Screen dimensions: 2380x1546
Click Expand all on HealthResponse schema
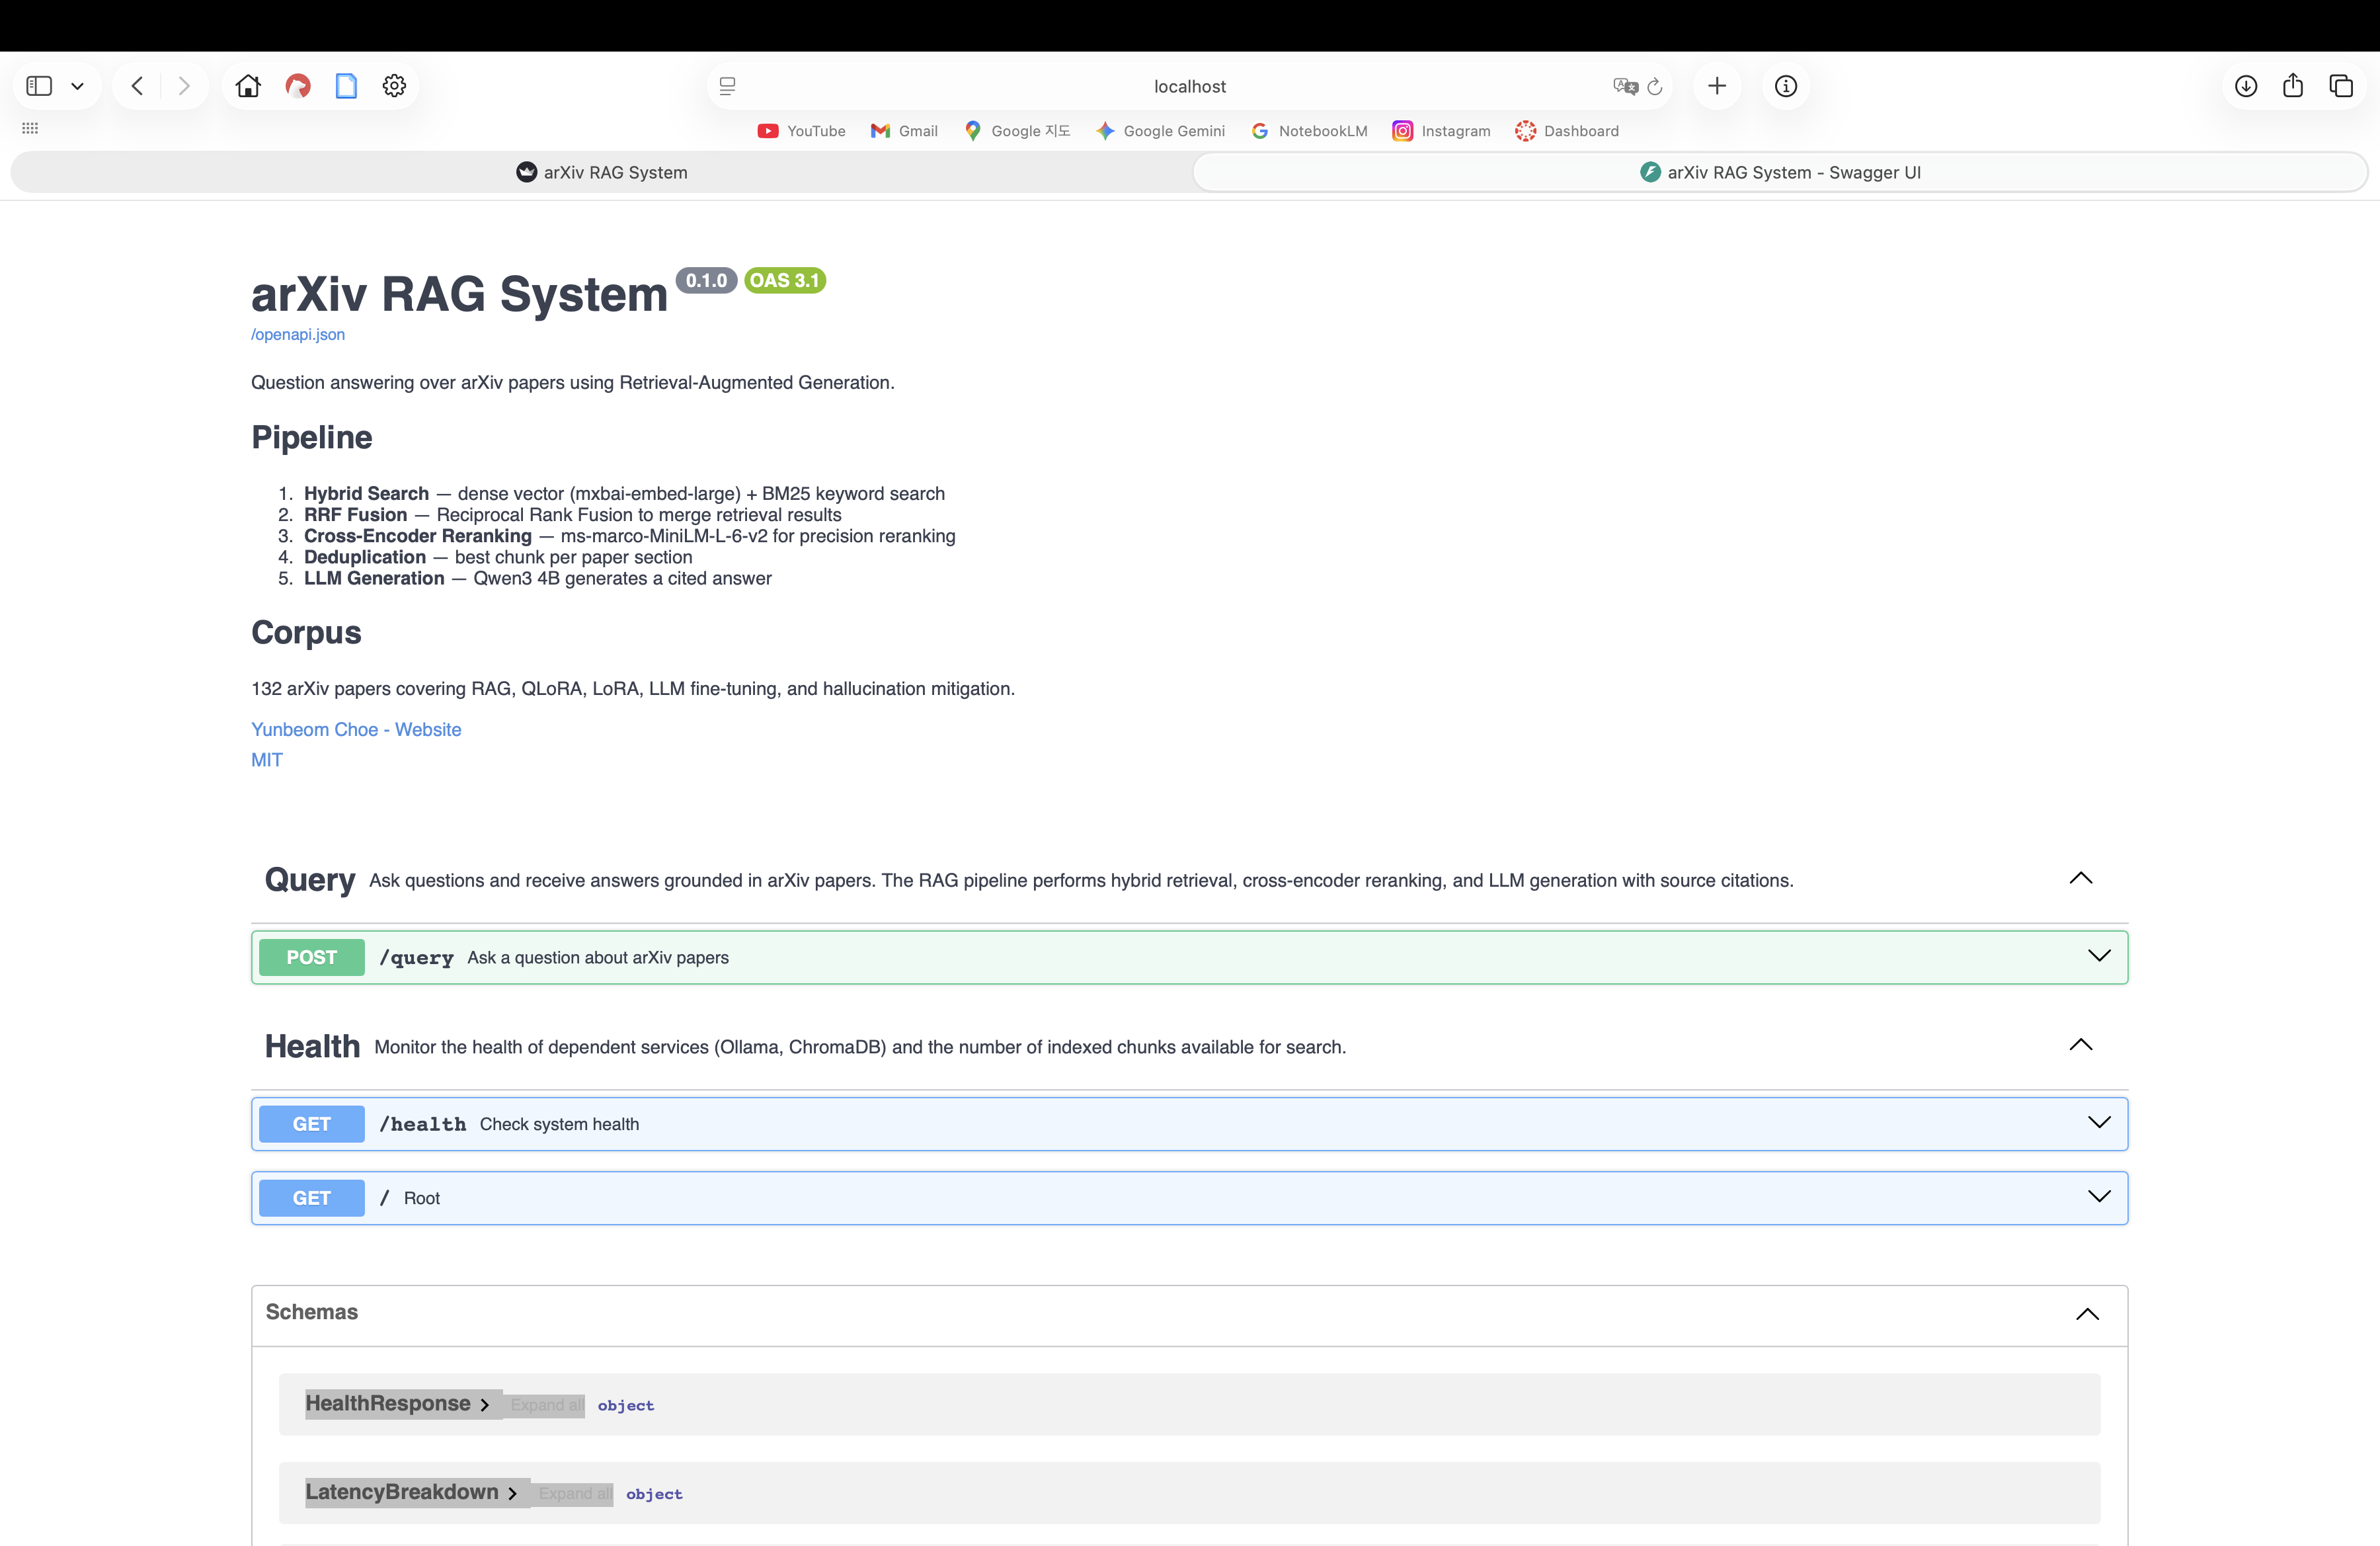coord(545,1404)
